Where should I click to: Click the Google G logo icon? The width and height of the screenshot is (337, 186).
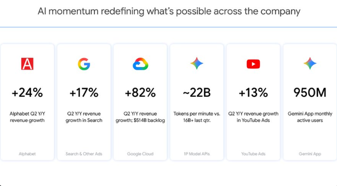[x=84, y=64]
